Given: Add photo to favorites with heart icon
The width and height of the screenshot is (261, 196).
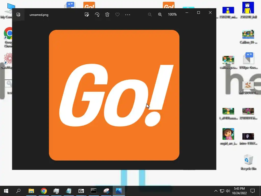Looking at the screenshot, I should (x=118, y=15).
